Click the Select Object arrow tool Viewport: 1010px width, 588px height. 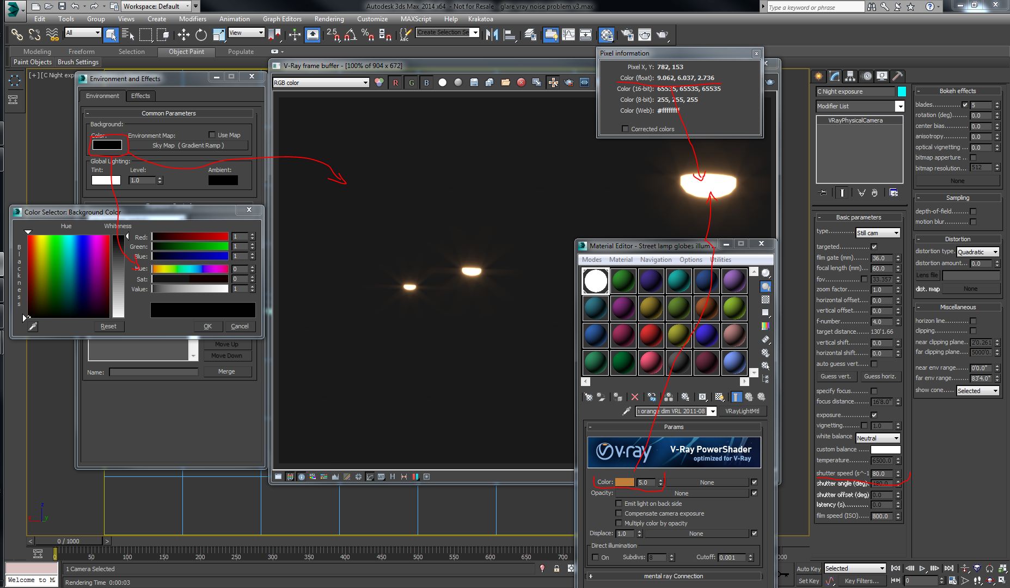click(x=111, y=35)
